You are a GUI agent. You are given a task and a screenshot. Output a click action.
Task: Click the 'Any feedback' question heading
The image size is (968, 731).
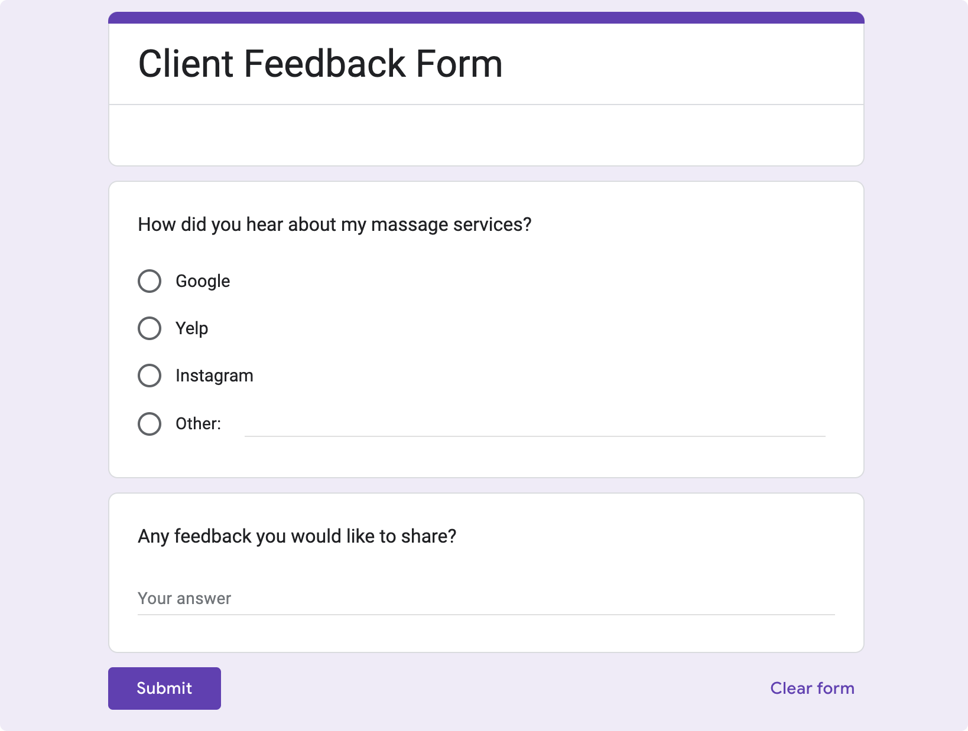tap(297, 536)
